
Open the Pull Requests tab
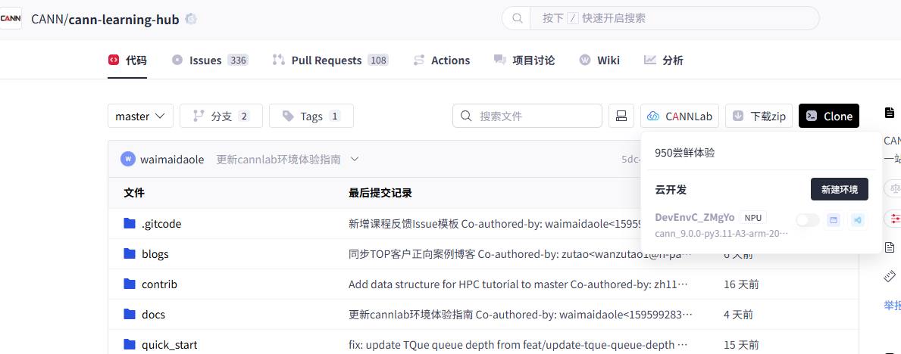click(x=330, y=61)
